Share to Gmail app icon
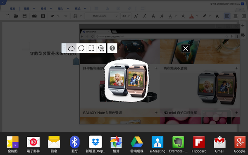 219,142
